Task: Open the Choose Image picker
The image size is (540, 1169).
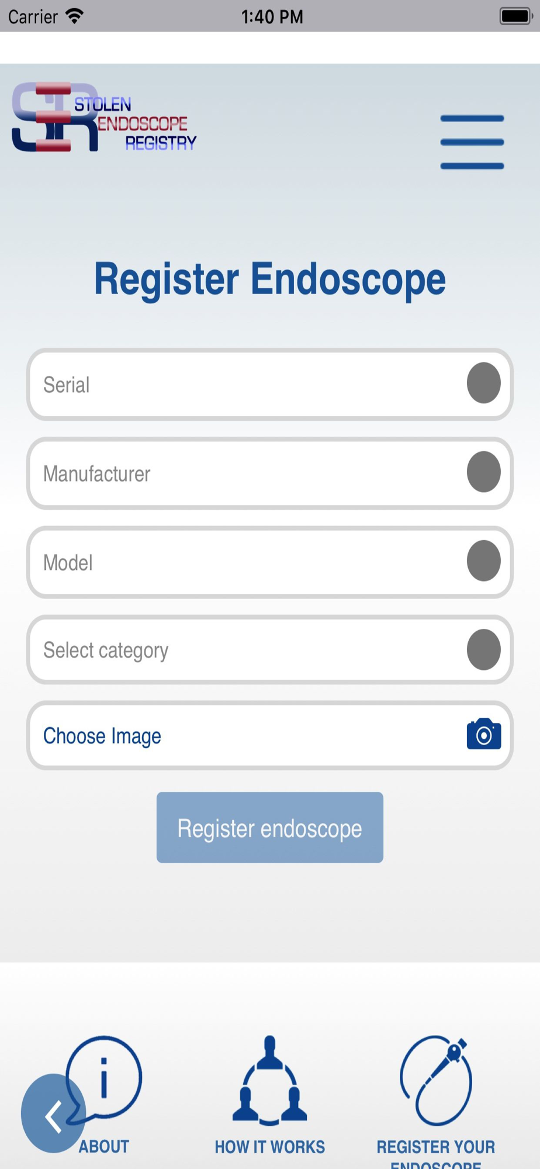Action: (270, 735)
